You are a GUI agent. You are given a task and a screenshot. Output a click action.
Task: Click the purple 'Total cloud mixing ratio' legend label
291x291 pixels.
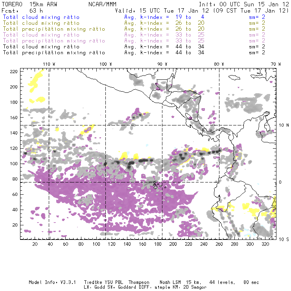point(41,35)
